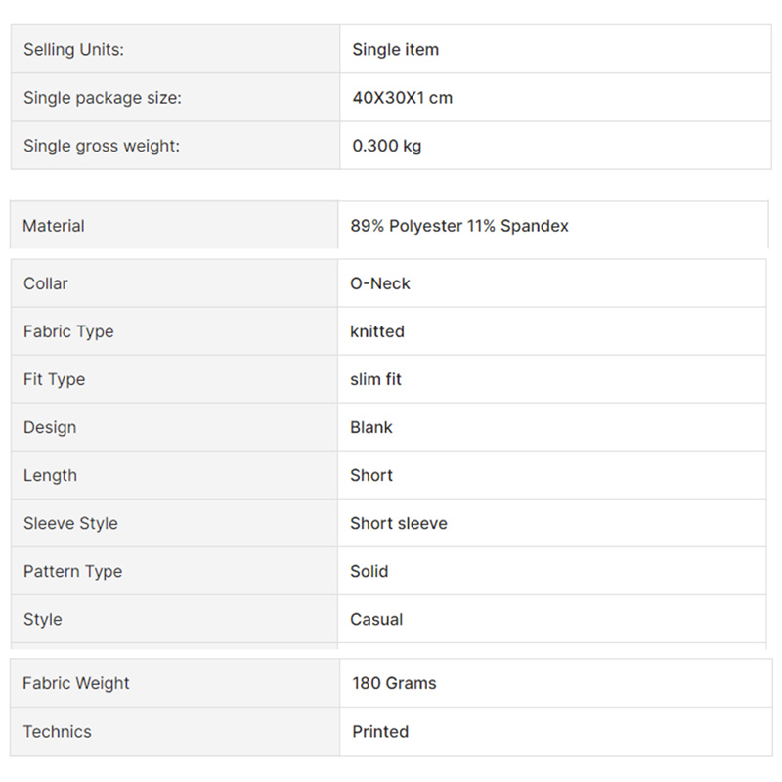This screenshot has height=782, width=782.
Task: Click the "Collar" attribute label
Action: click(46, 283)
